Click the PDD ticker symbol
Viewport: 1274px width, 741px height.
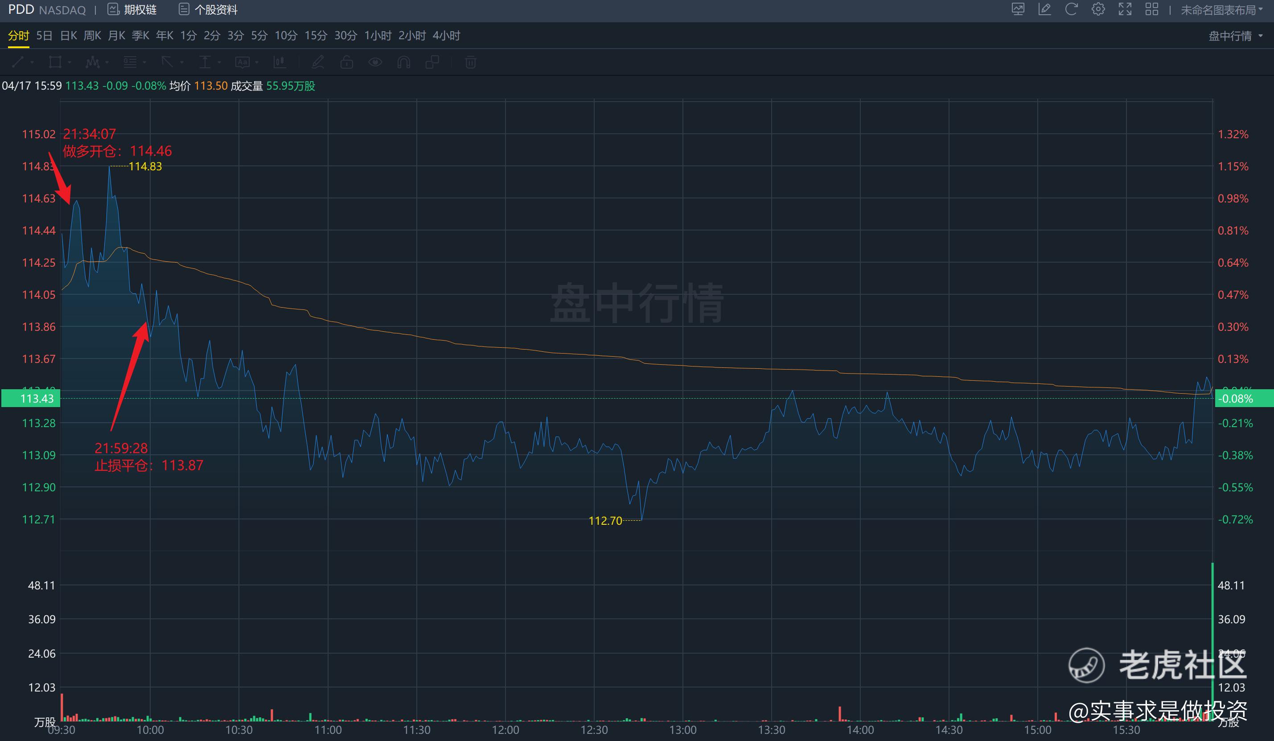[21, 10]
